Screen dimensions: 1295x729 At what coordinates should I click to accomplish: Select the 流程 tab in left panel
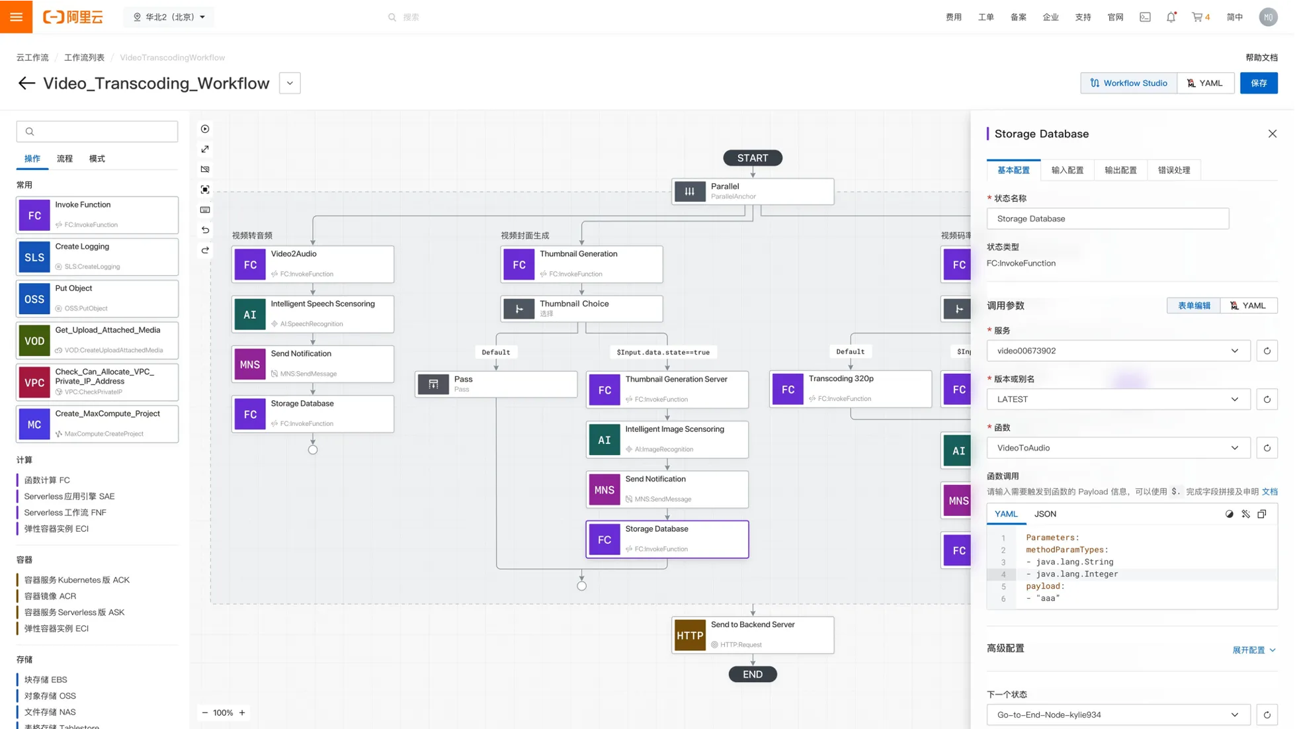(65, 159)
